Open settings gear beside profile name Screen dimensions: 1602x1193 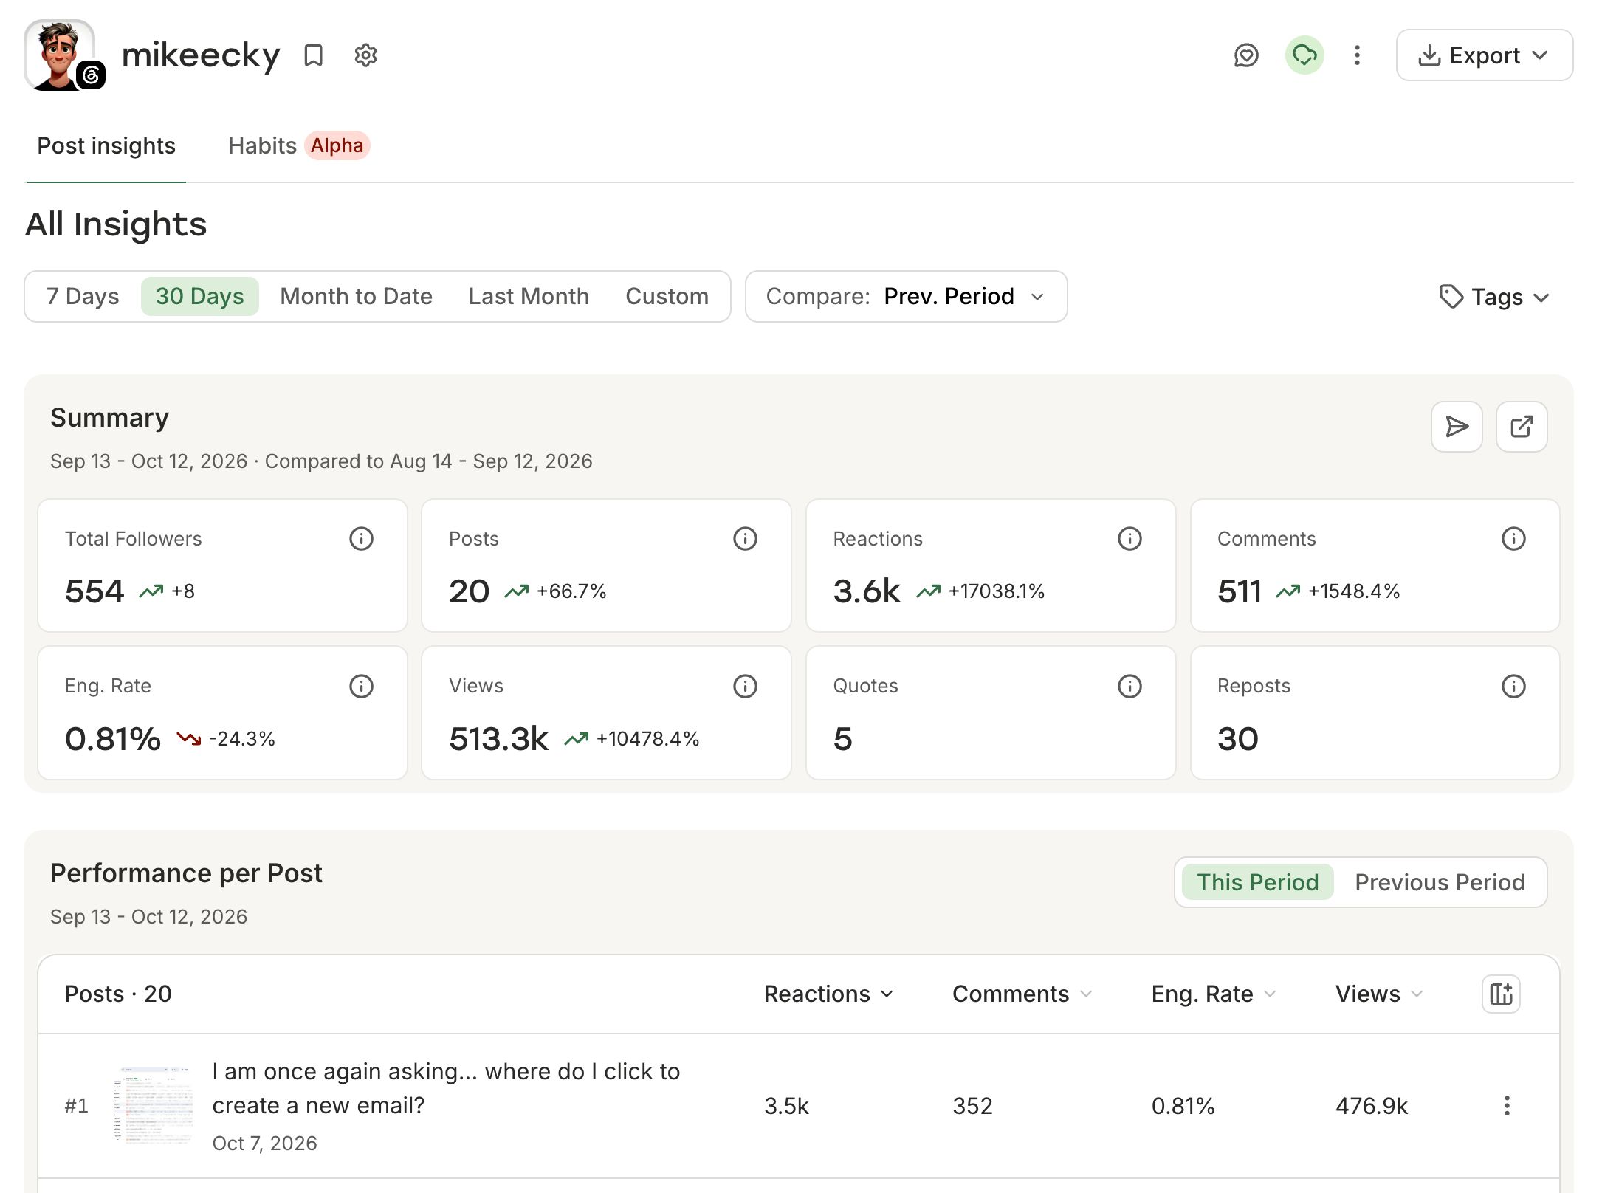pos(365,55)
